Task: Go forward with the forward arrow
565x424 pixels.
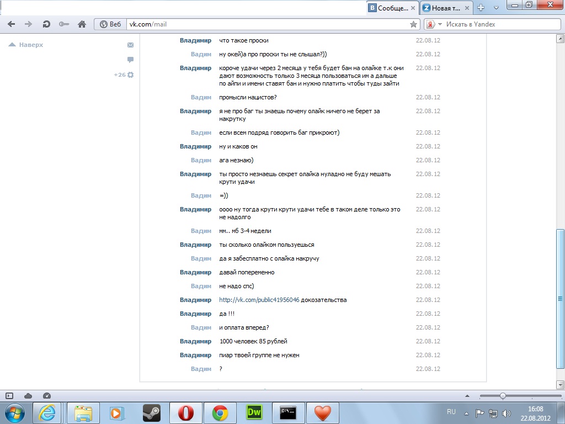Action: 28,24
